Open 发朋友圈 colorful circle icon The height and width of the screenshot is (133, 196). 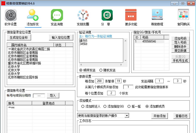coord(83,15)
